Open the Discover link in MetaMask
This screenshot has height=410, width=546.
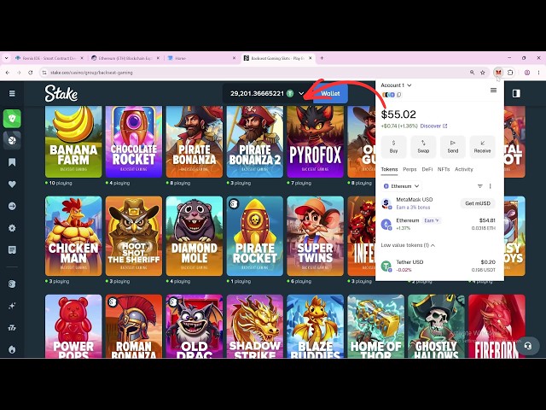tap(433, 126)
